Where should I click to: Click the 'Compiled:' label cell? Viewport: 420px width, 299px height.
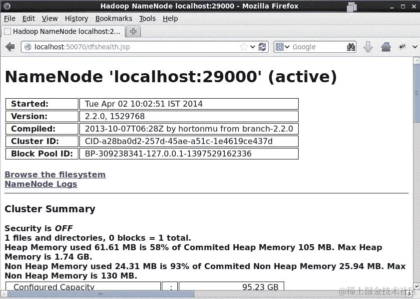click(x=42, y=129)
